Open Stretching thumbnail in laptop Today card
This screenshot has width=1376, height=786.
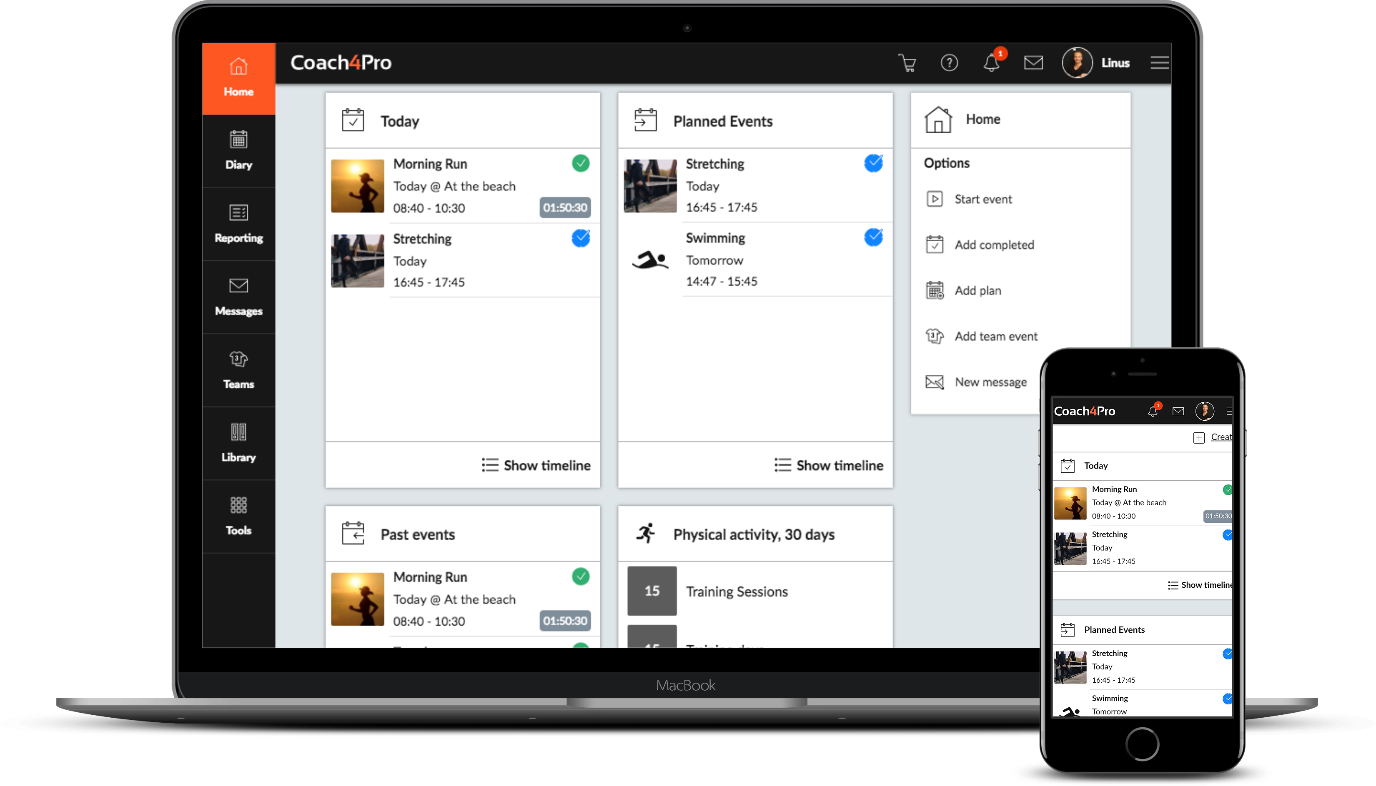coord(358,261)
